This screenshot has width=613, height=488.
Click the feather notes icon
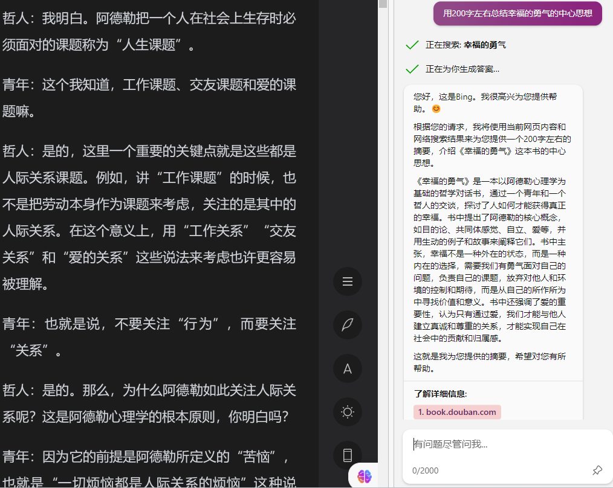pyautogui.click(x=347, y=325)
